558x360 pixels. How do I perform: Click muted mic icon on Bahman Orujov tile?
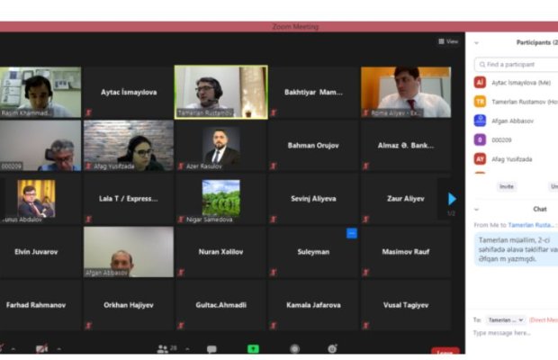(274, 166)
